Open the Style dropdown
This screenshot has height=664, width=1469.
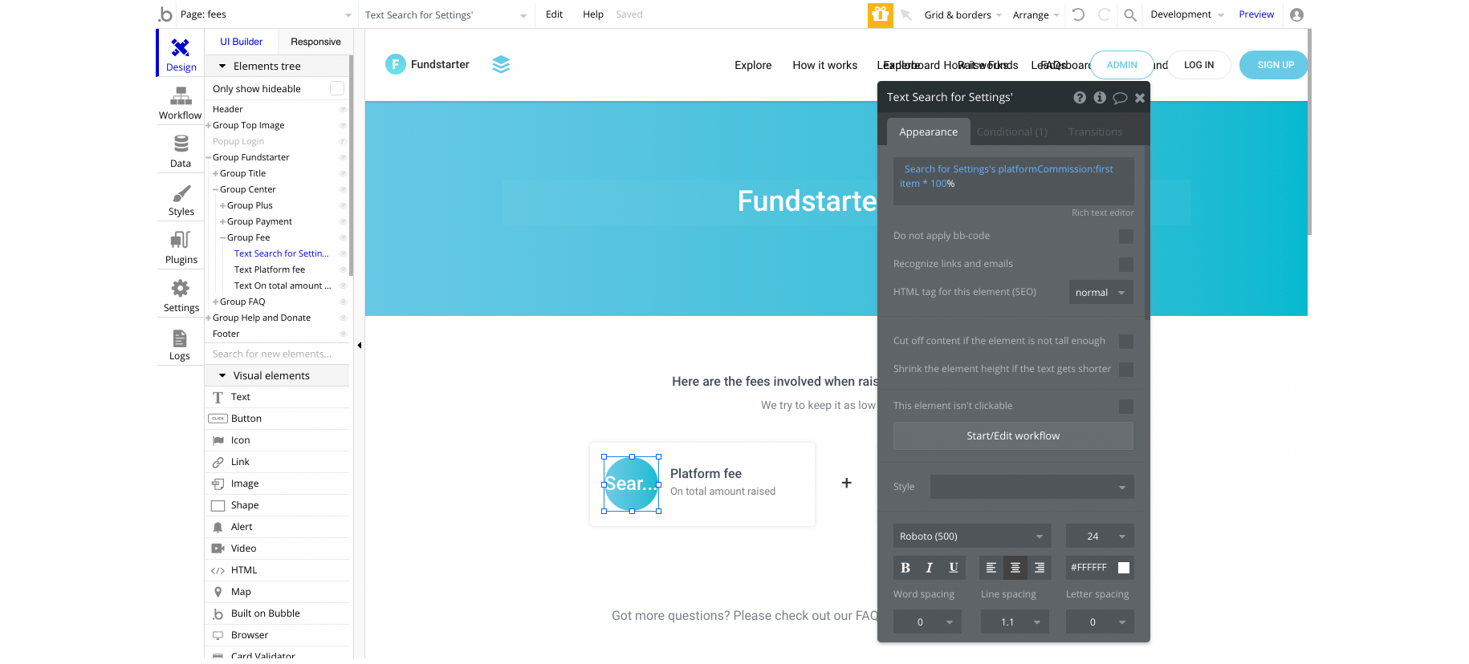tap(1032, 487)
